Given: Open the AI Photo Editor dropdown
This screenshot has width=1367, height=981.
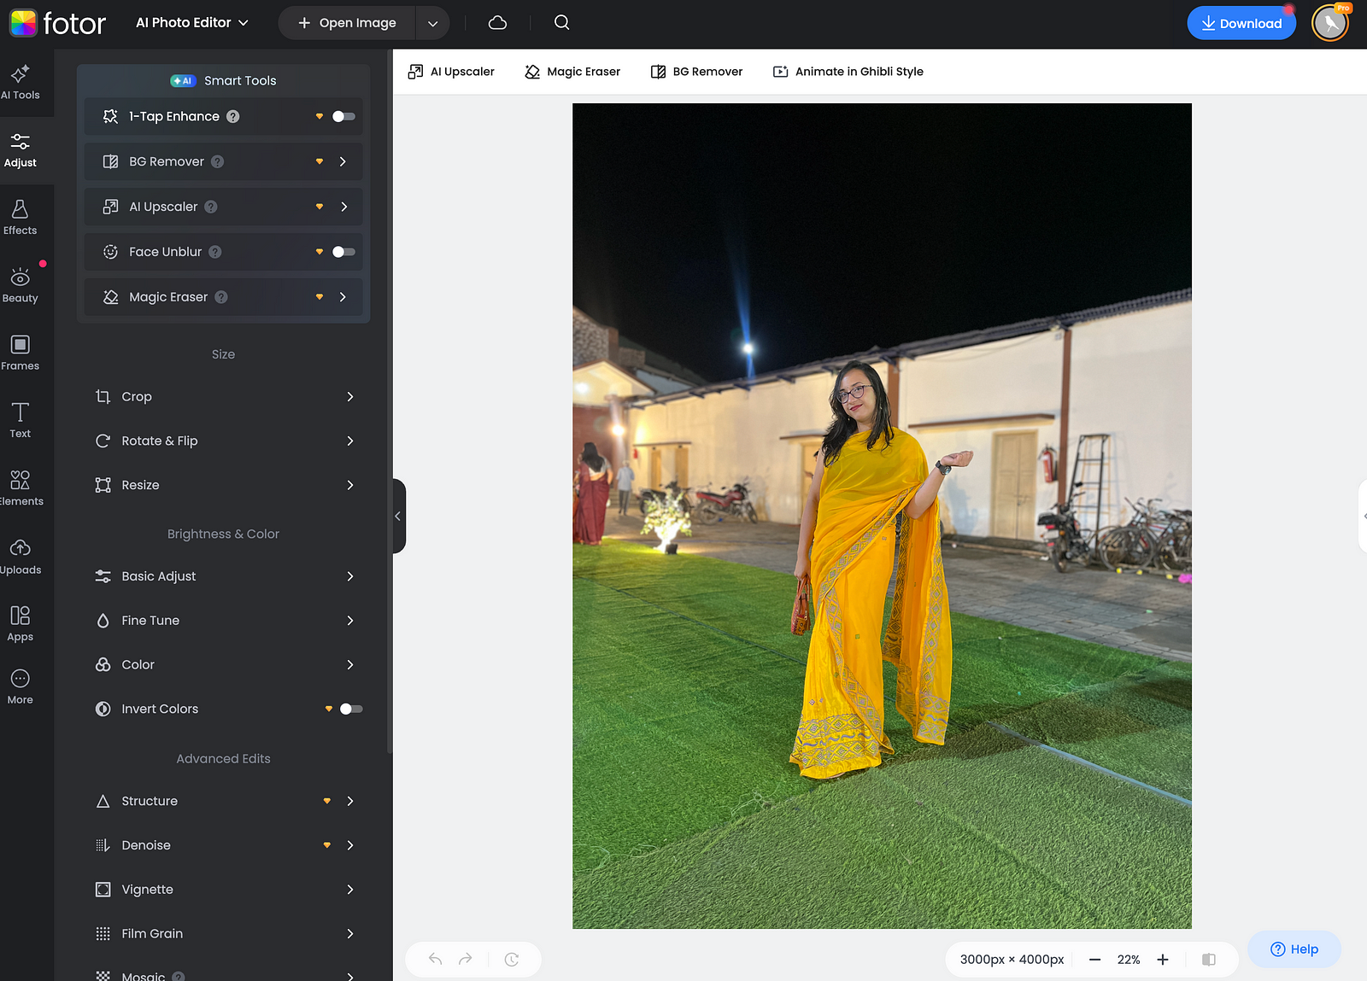Looking at the screenshot, I should pyautogui.click(x=192, y=23).
